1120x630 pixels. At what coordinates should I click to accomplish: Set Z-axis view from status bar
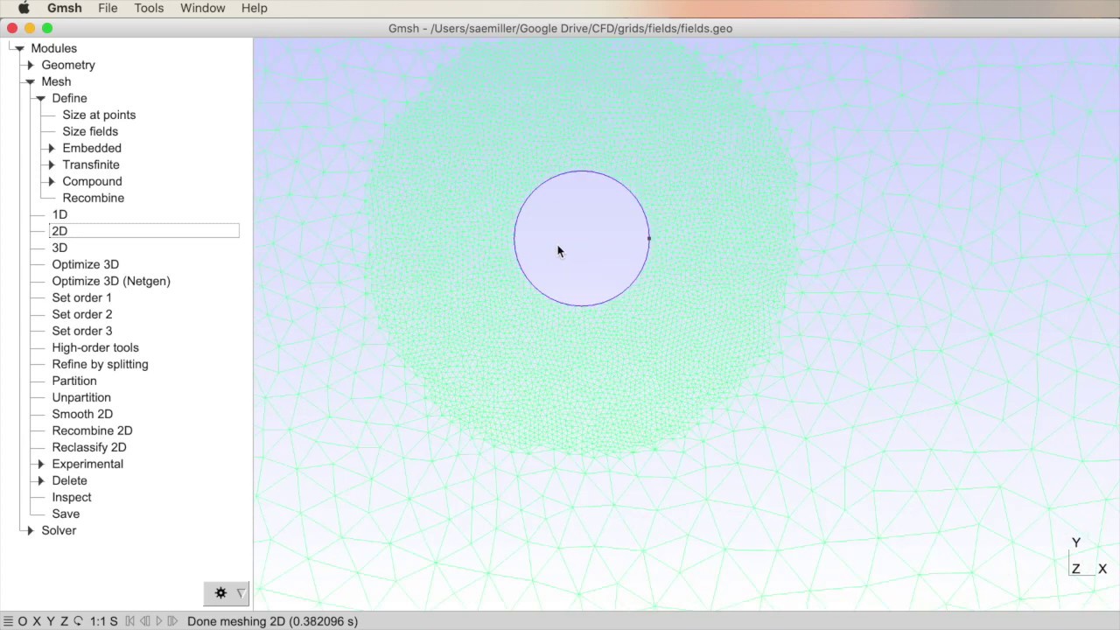pyautogui.click(x=64, y=621)
